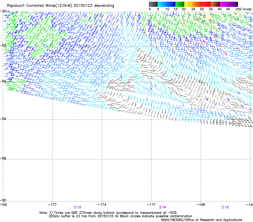Viewport: 253px width, 222px height.
Task: Click the latitude label -60
Action: 3,200
